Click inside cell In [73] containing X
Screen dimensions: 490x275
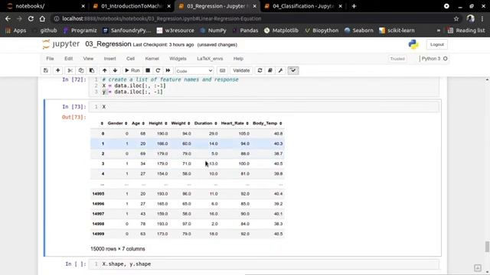pyautogui.click(x=263, y=107)
